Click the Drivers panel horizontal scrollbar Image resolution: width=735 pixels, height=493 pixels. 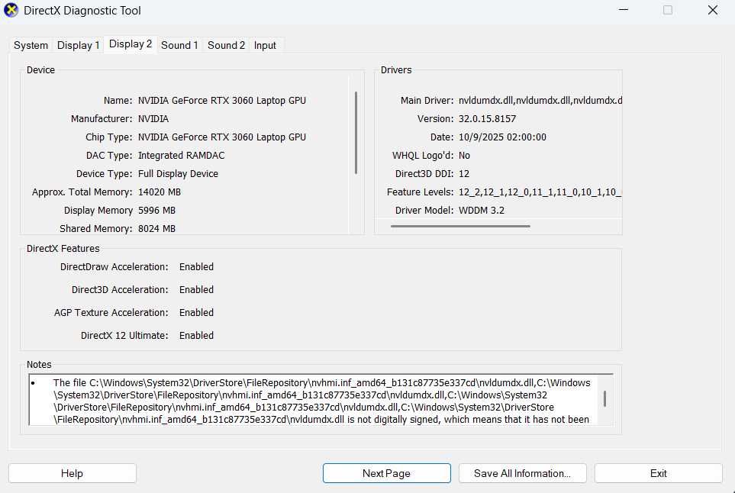click(460, 226)
